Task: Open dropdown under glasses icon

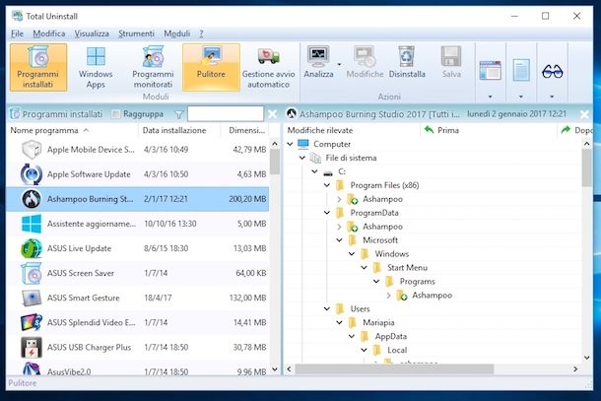Action: 553,97
